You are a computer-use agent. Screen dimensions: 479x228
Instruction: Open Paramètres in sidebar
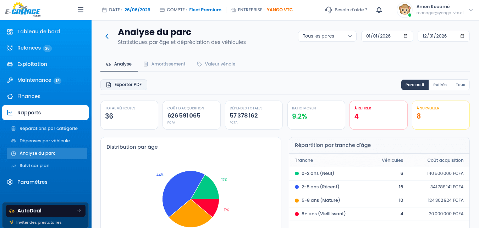click(x=45, y=182)
